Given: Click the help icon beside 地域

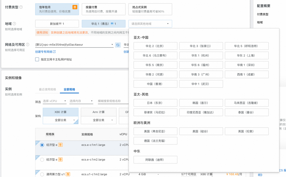Looking at the screenshot, I should coord(14,24).
